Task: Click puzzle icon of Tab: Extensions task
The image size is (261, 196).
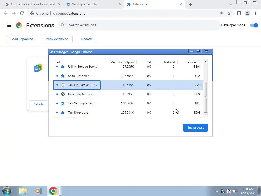Action: tap(63, 113)
